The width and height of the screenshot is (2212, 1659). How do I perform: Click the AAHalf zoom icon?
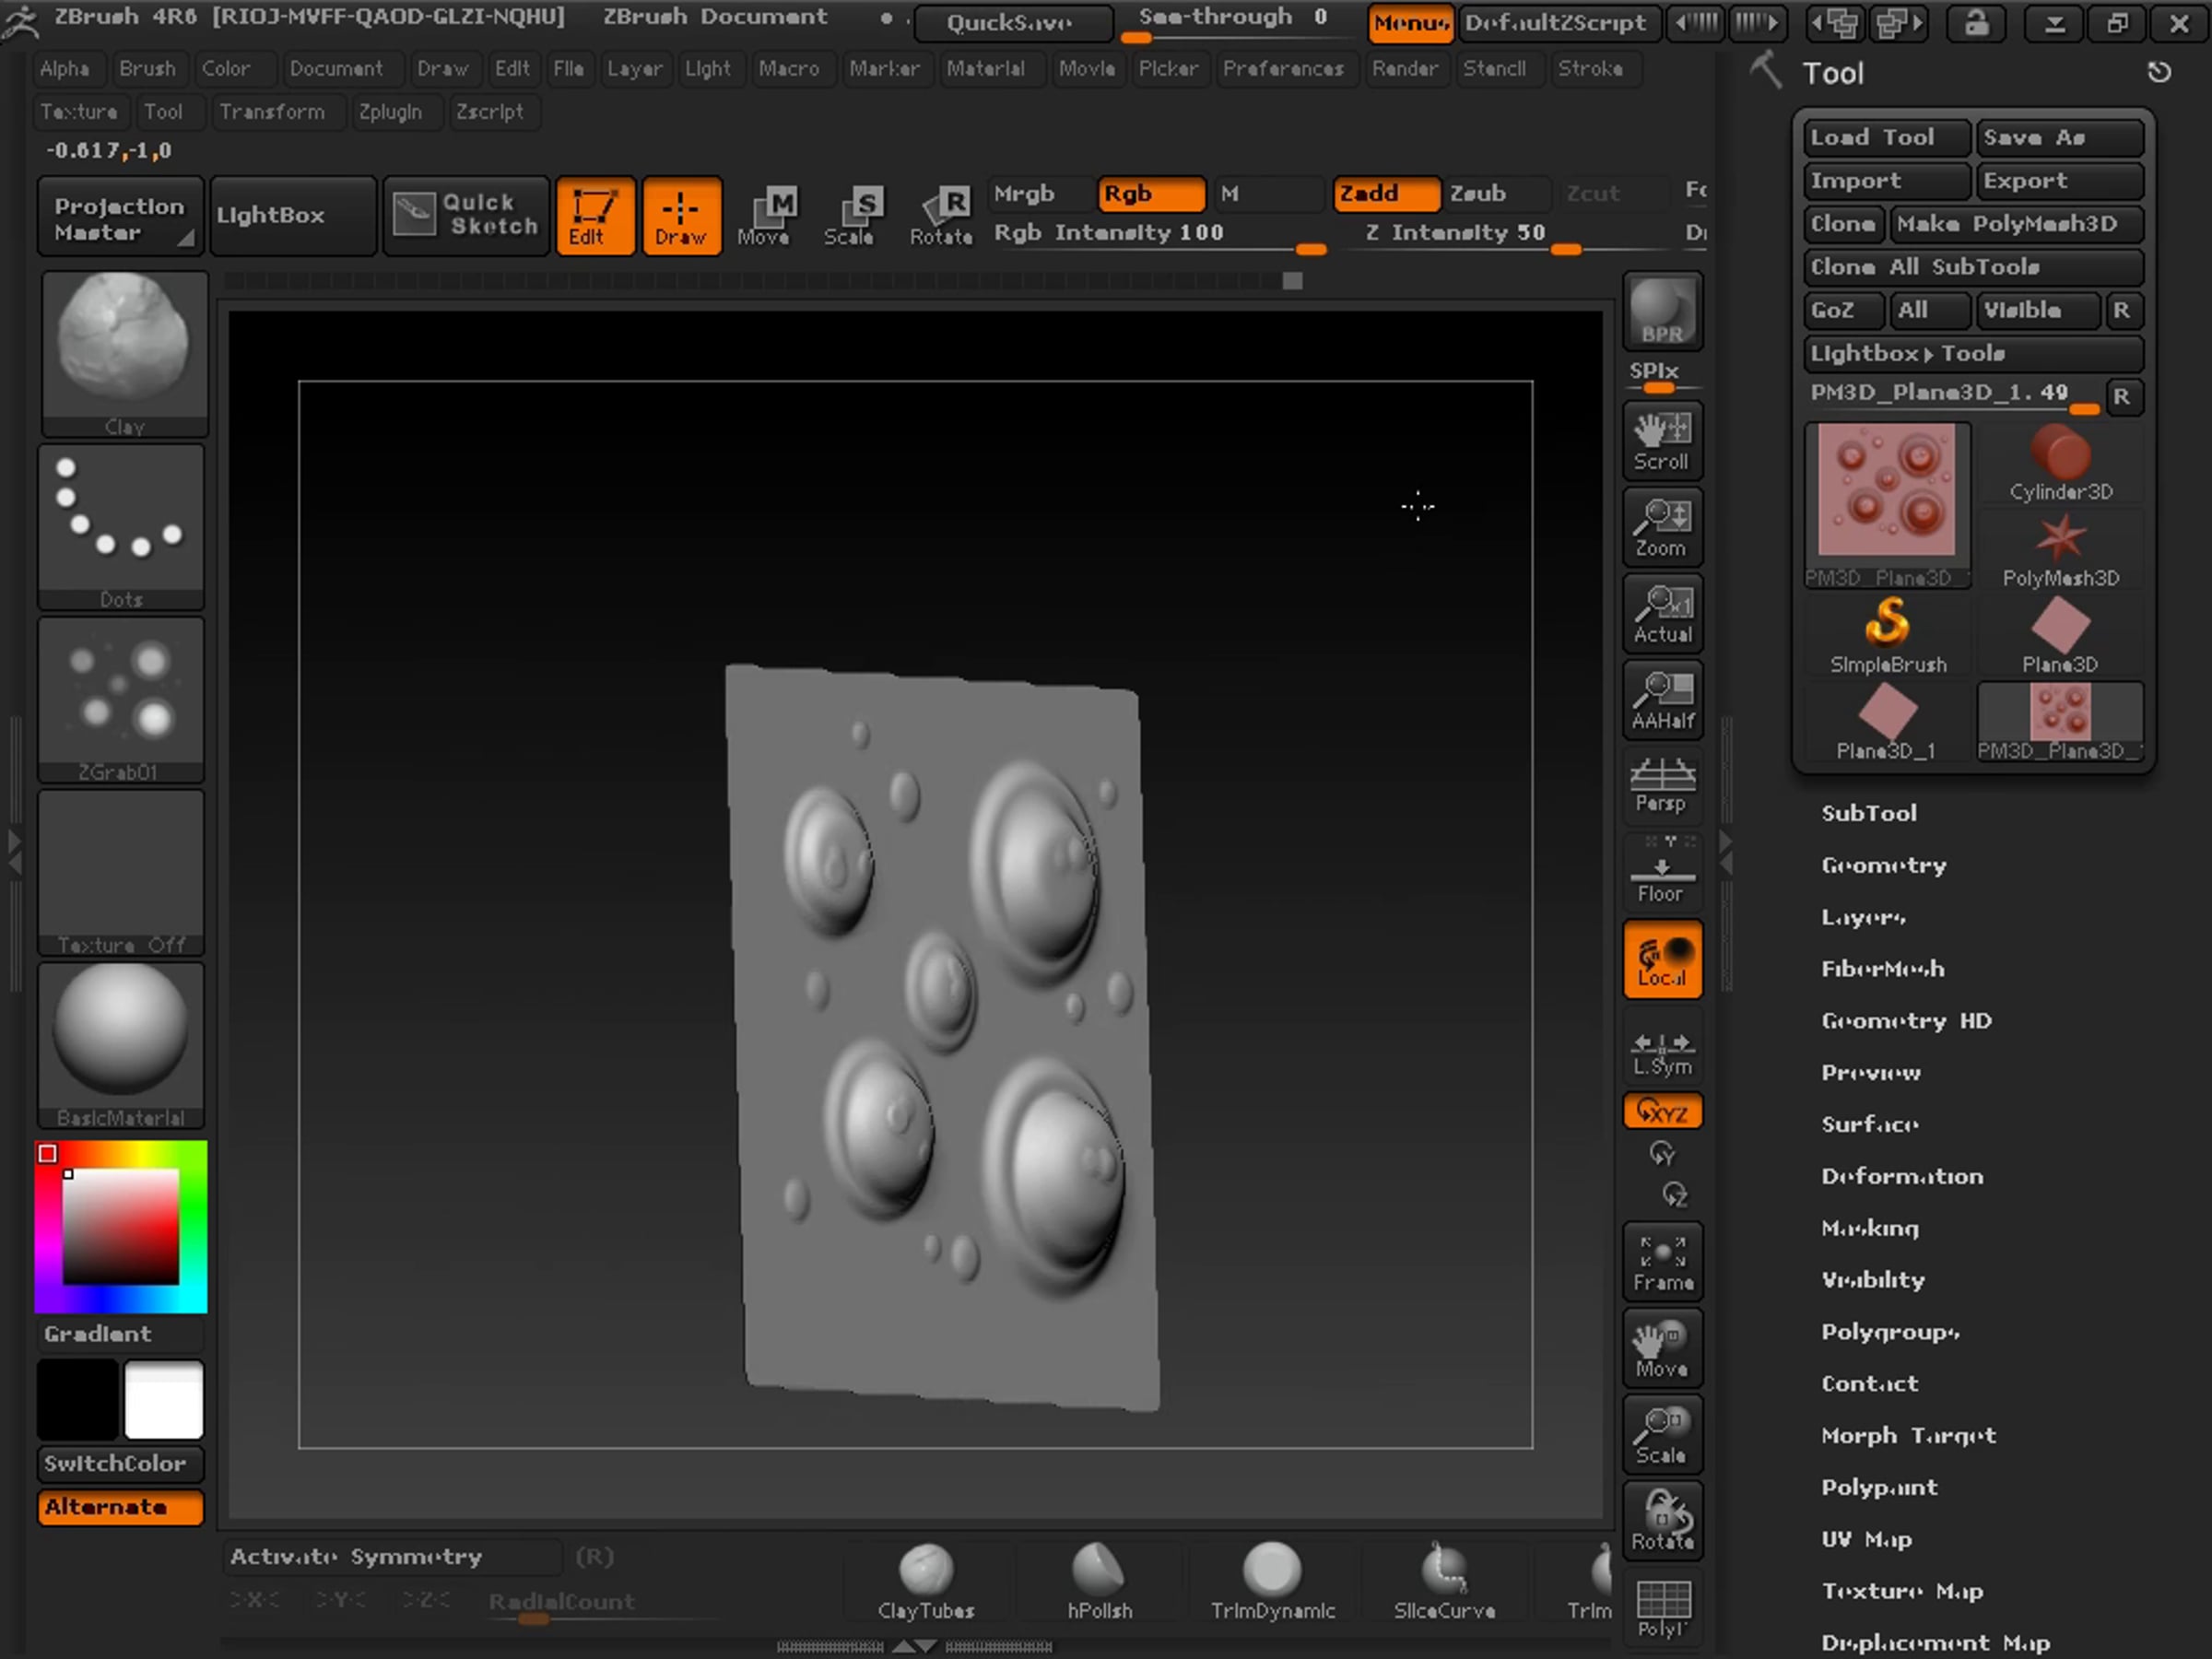click(x=1661, y=699)
